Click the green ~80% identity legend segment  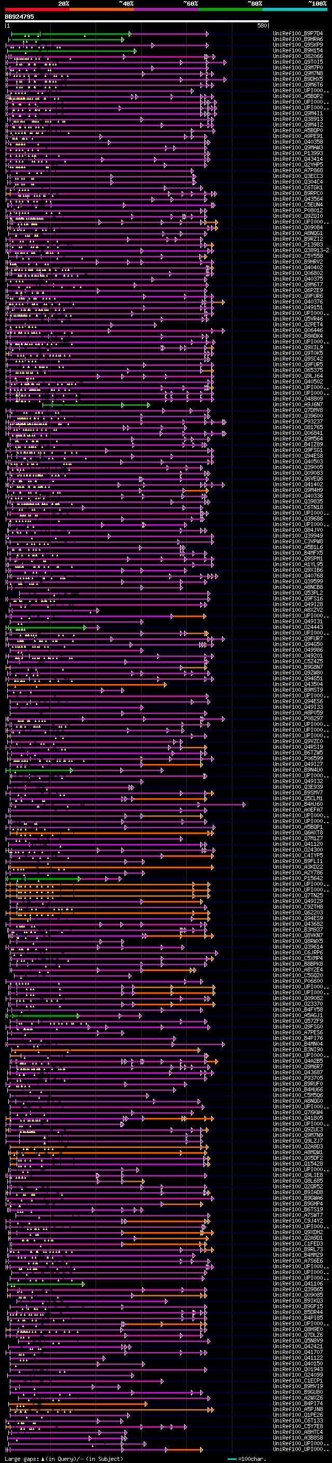click(x=230, y=9)
